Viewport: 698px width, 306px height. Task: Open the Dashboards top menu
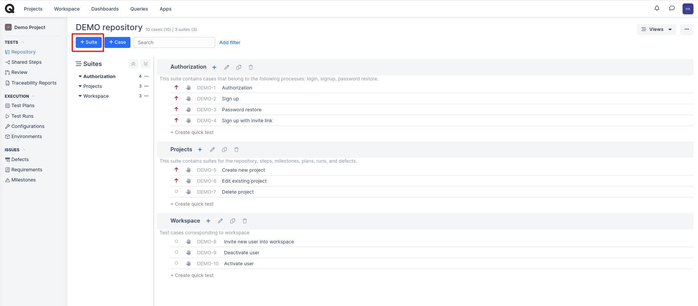pyautogui.click(x=105, y=9)
